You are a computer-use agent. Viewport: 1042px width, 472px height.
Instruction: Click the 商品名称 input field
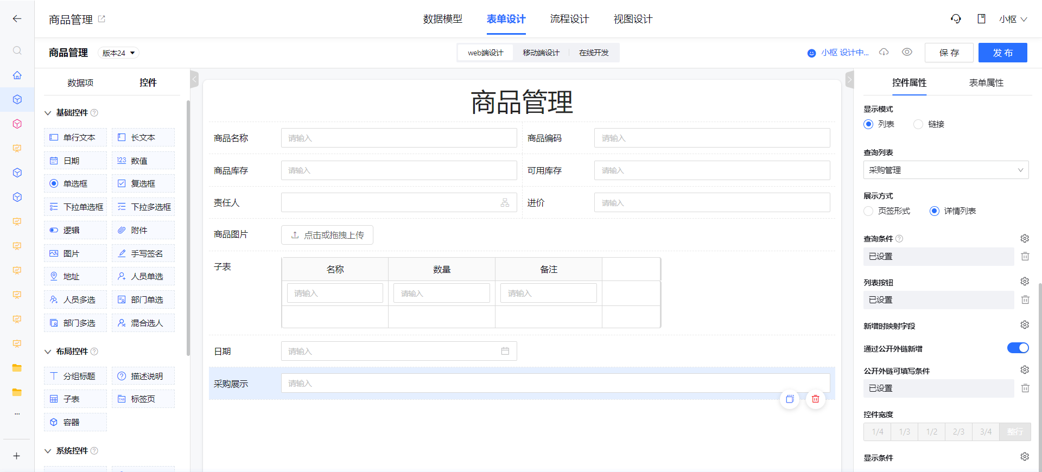pos(399,138)
